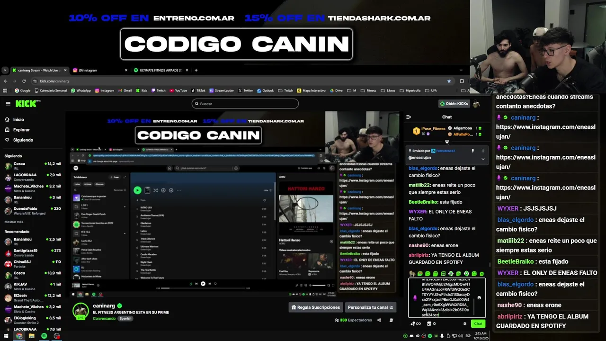
Task: Open File Explorer from taskbar
Action: tap(31, 336)
